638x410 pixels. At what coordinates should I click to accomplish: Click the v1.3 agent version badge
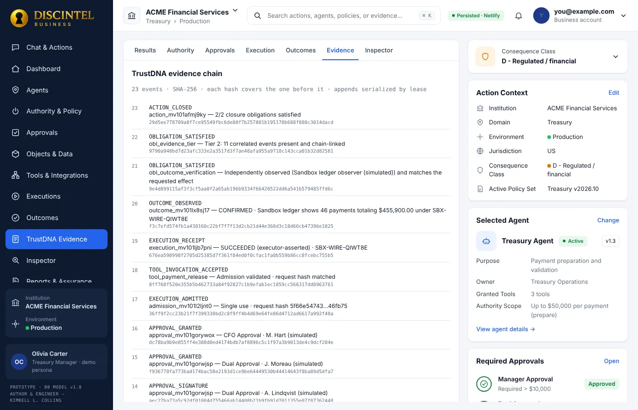[611, 241]
